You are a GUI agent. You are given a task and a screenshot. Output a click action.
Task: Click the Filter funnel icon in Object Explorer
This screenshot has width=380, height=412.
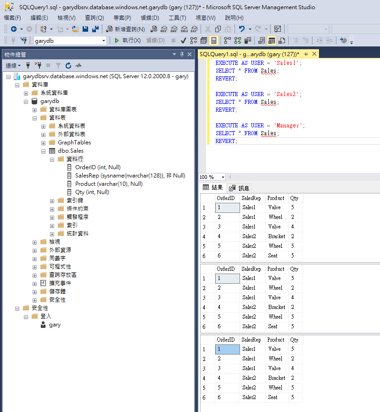point(58,65)
